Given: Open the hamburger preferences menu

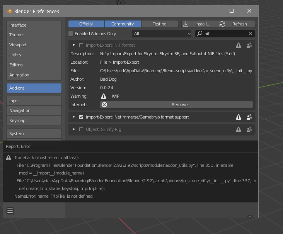Looking at the screenshot, I should click(10, 210).
